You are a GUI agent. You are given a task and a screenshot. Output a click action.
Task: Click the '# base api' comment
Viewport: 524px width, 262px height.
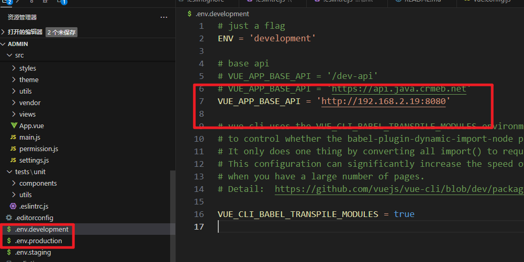pos(243,63)
